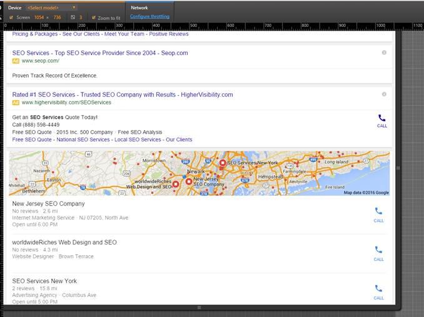This screenshot has height=317, width=424.
Task: Open the Configure throttling link
Action: pyautogui.click(x=149, y=16)
